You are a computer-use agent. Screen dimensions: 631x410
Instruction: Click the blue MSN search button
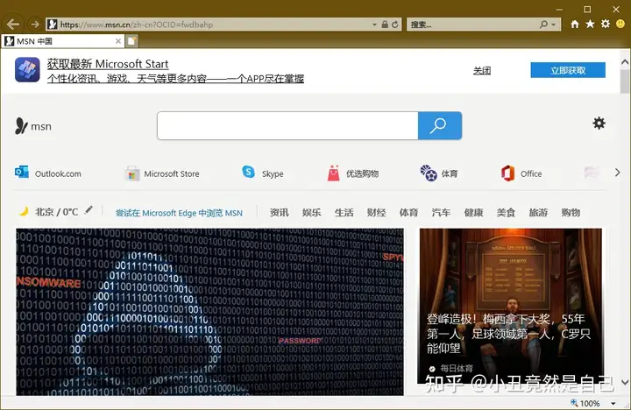point(439,125)
